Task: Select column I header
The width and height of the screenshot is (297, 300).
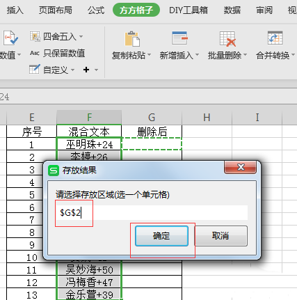Action: point(257,118)
